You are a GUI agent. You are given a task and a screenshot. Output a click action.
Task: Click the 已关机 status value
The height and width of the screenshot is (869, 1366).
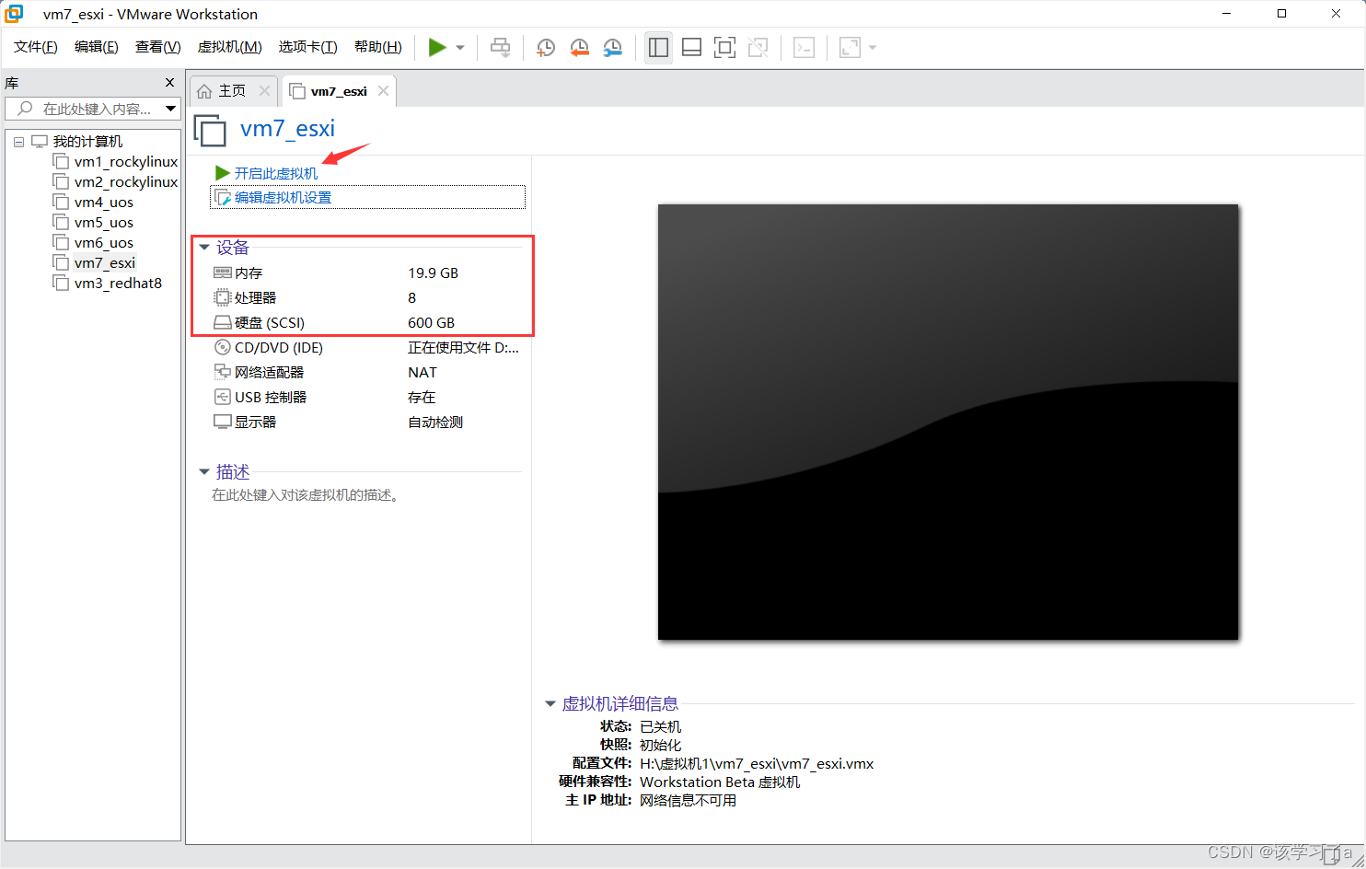(660, 726)
